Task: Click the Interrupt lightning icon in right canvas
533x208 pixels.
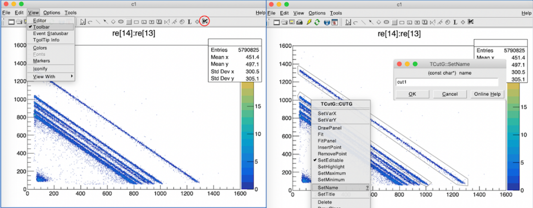Action: 309,22
